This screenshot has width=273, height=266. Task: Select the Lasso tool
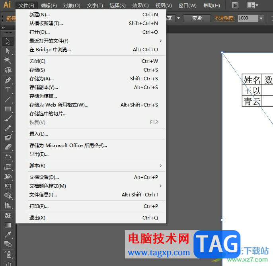pos(8,70)
